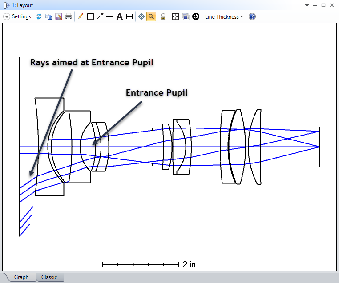Minimize the Layout window
The width and height of the screenshot is (339, 283).
tap(315, 5)
